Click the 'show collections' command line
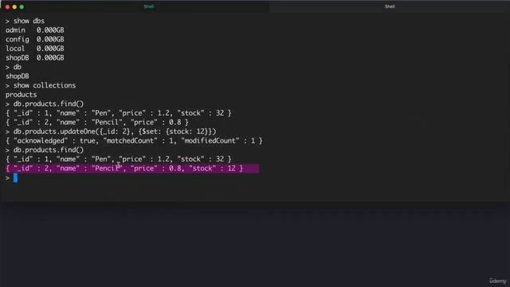This screenshot has width=510, height=287. pyautogui.click(x=41, y=85)
